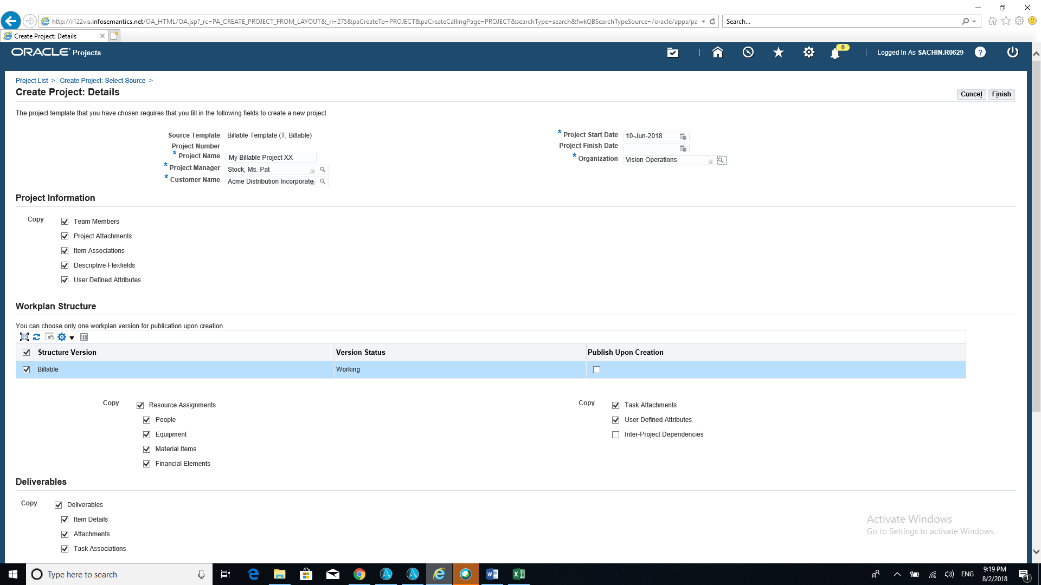Click the Project Name input field
This screenshot has width=1041, height=585.
pyautogui.click(x=271, y=158)
